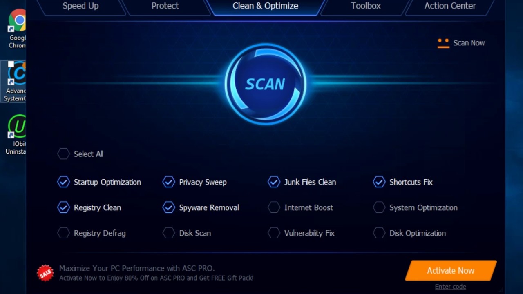Open the Toolbox tab
Viewport: 523px width, 294px height.
point(366,6)
